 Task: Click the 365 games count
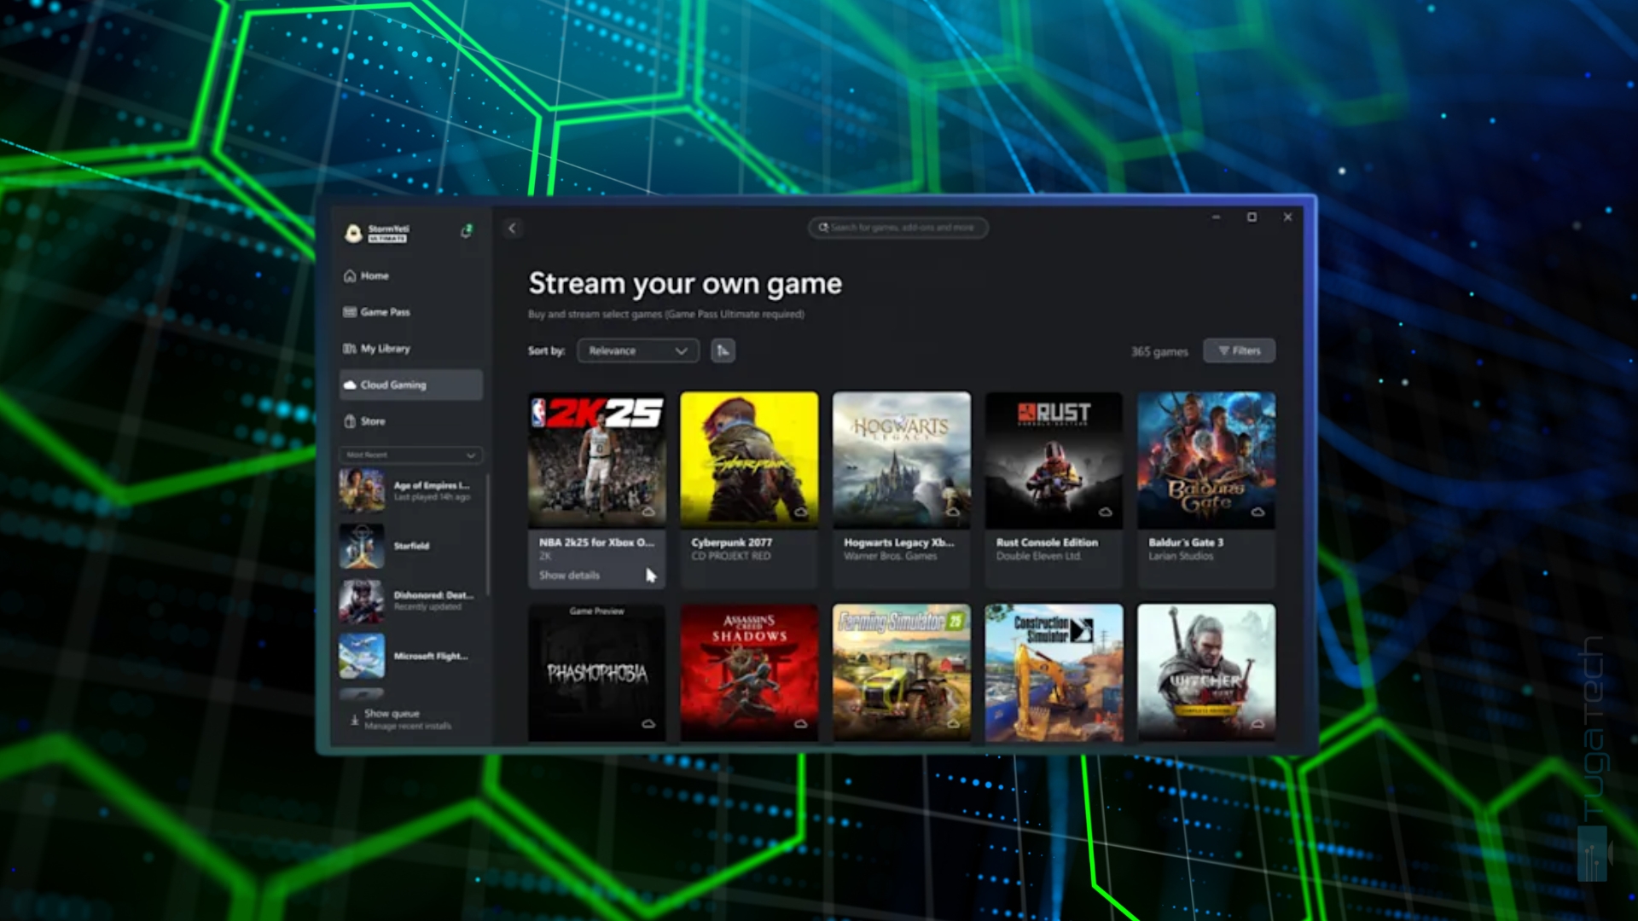[x=1159, y=351]
